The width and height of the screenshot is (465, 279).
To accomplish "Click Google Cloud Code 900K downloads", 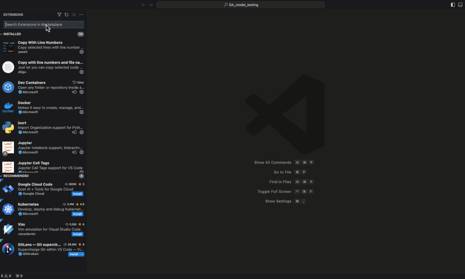I will tap(71, 184).
